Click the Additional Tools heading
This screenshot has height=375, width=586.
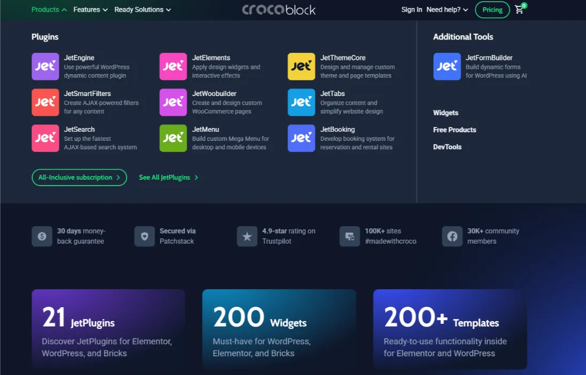point(463,37)
